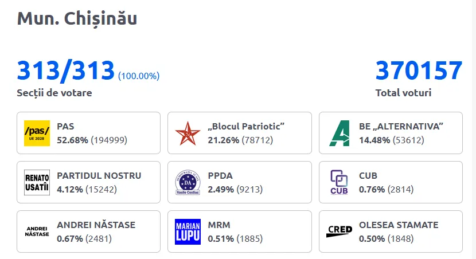Click the green Alternativa bloc logo
Screen dimensions: 476x259
(339, 133)
